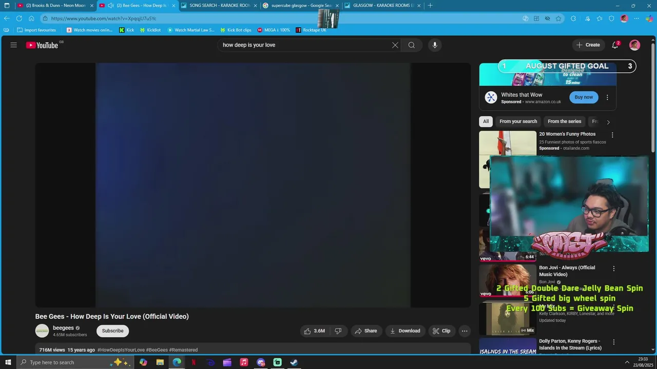Open the YouTube hamburger guide menu

14,45
